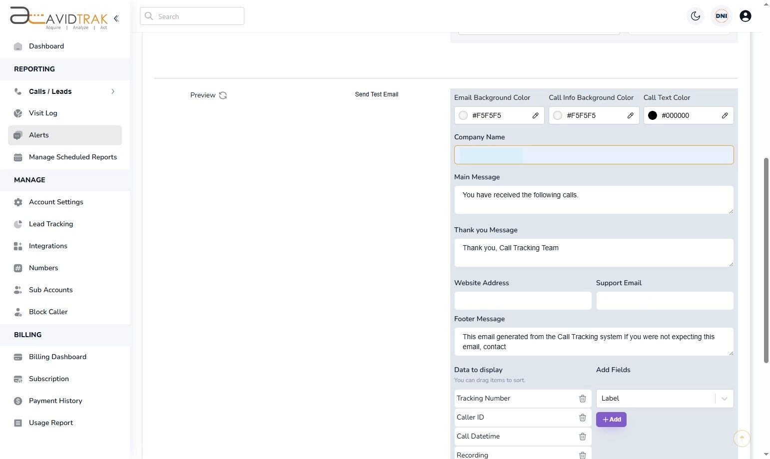Screen dimensions: 770x459
Task: Click the Website Address field
Action: pos(523,301)
